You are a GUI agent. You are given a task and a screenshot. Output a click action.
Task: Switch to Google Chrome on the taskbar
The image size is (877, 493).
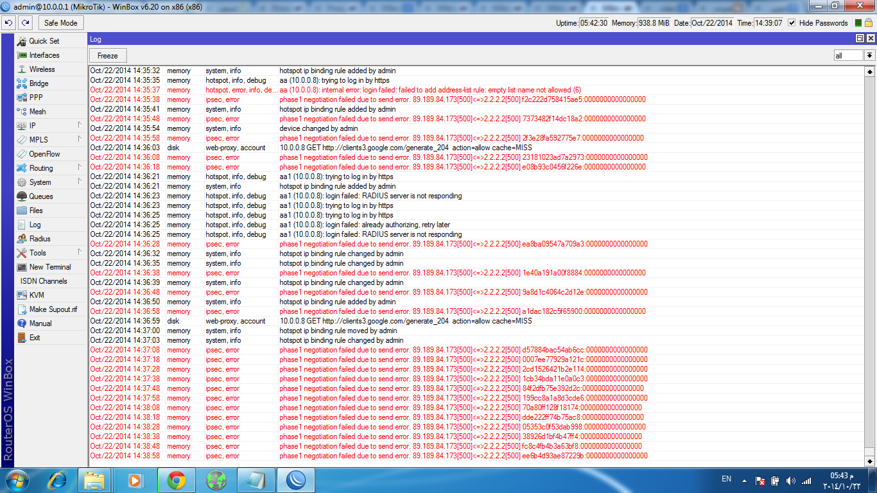pos(175,480)
